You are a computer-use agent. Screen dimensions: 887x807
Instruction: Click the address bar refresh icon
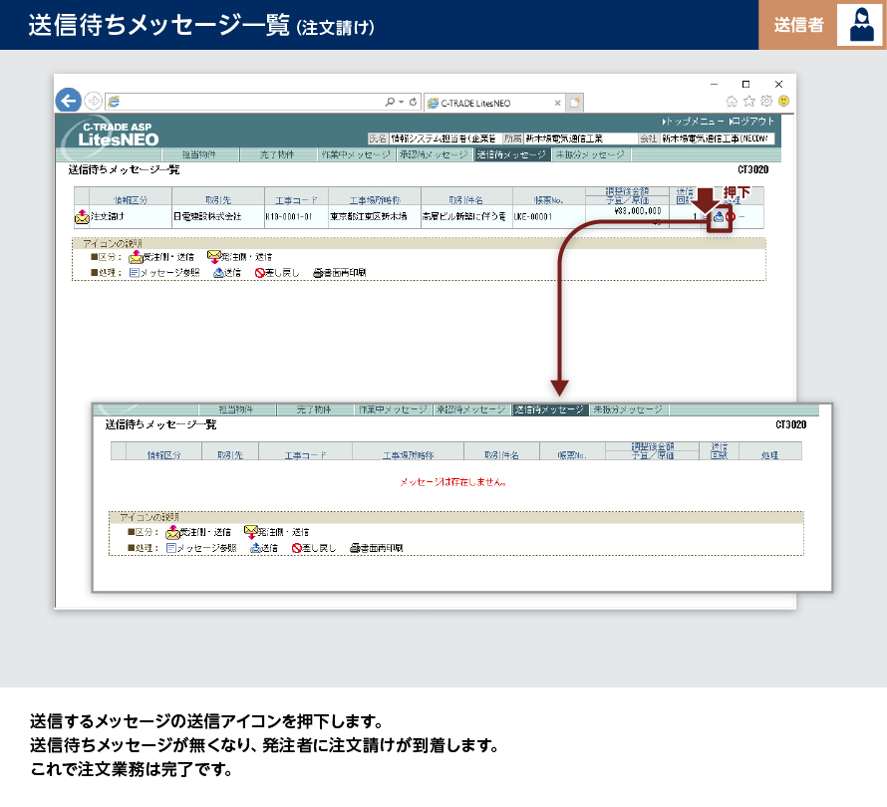[414, 102]
